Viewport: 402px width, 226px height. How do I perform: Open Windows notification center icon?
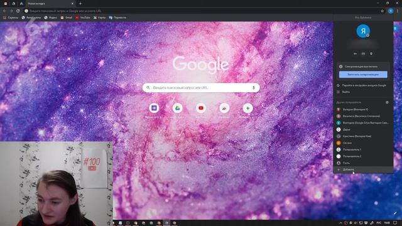point(395,223)
